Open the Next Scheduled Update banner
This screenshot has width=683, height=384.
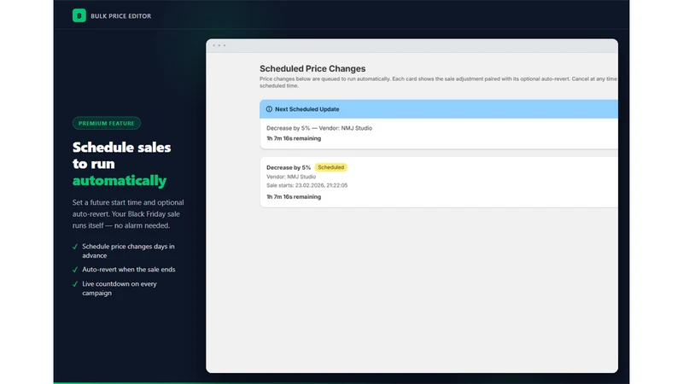tap(439, 109)
